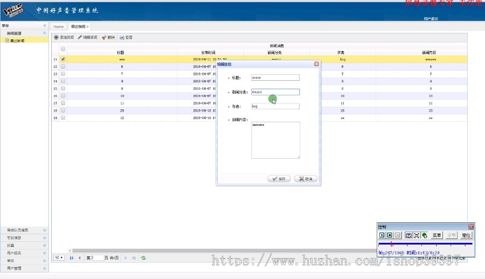Close the 控制 playback window

click(x=471, y=227)
